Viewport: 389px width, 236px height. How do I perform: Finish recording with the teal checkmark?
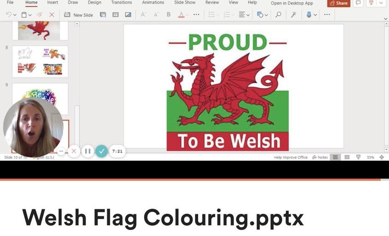coord(102,151)
